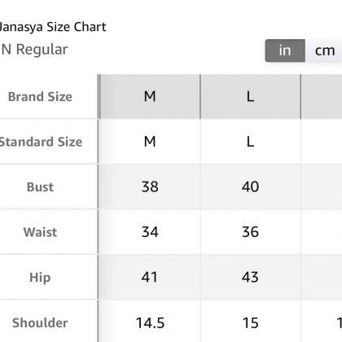This screenshot has height=342, width=342.
Task: Click the M brand size column header
Action: [150, 96]
